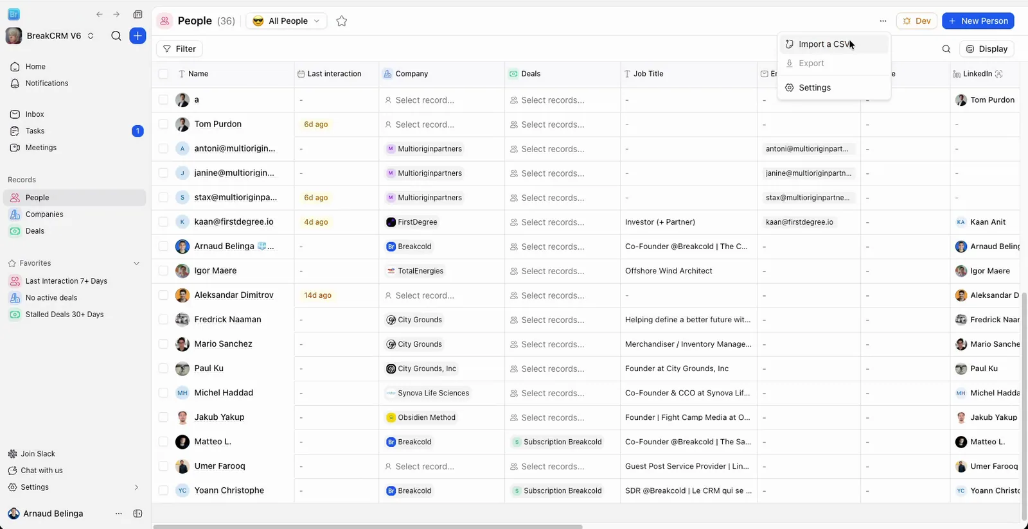Check the box for Yoann Christophe row

(x=163, y=490)
